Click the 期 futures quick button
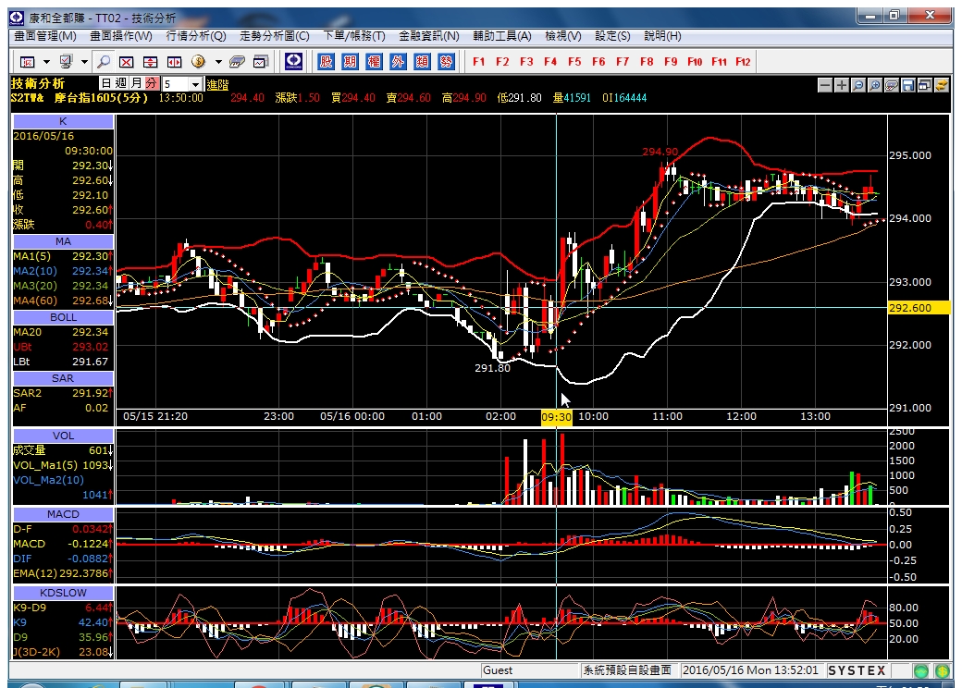Screen dimensions: 962x688 pos(350,62)
